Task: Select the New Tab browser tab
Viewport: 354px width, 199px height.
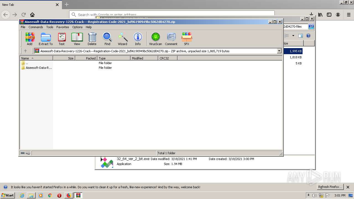Action: [x=30, y=5]
